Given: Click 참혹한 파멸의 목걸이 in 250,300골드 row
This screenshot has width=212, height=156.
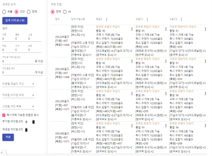Looking at the screenshot, I should click(x=108, y=59).
